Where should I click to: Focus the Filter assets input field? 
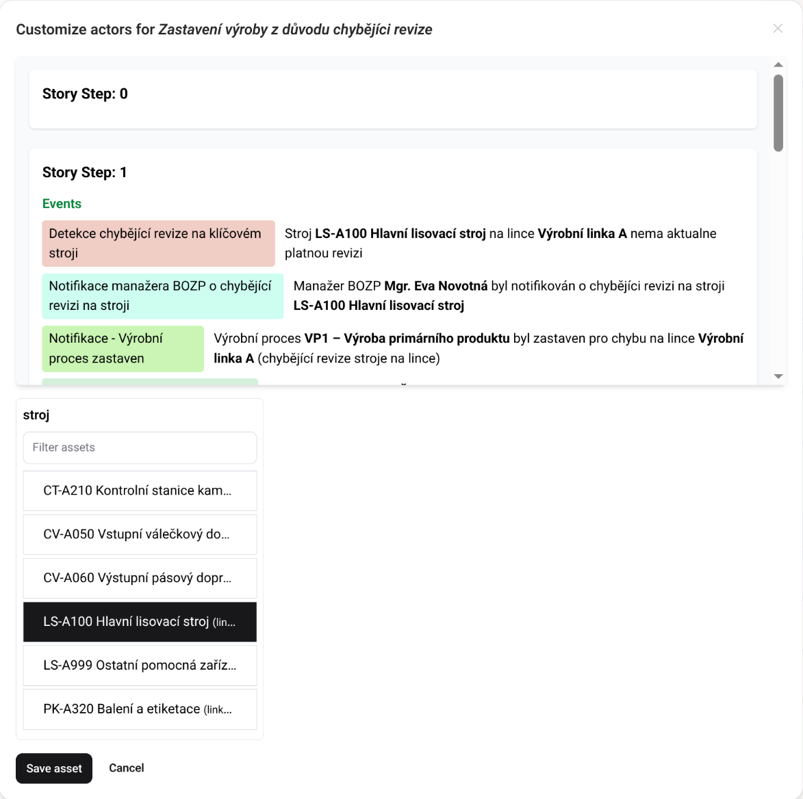point(140,447)
